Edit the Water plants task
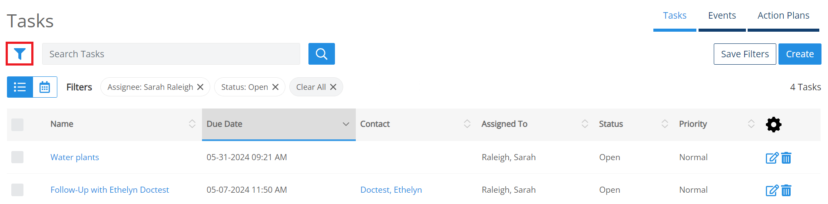828x204 pixels. pos(772,158)
